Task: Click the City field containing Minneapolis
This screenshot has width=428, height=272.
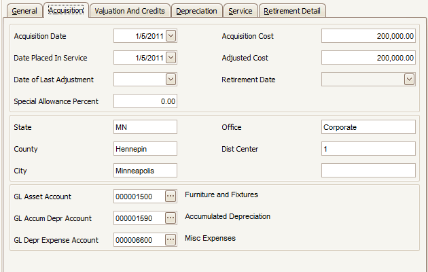Action: (x=145, y=171)
